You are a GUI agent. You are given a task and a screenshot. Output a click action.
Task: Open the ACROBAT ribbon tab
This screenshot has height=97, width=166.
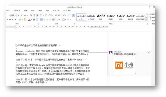tap(67, 10)
